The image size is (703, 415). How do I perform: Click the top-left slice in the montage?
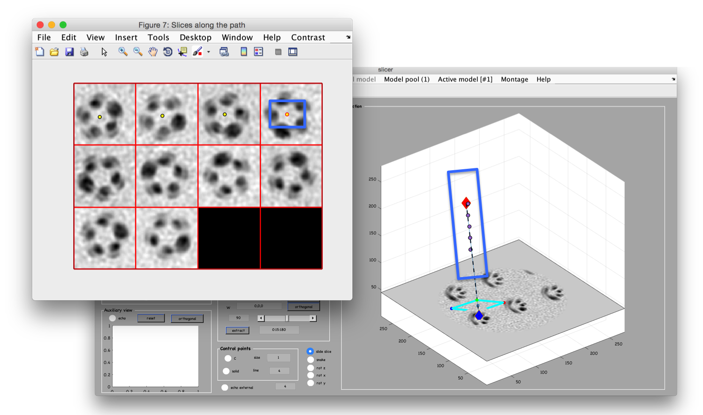[105, 114]
